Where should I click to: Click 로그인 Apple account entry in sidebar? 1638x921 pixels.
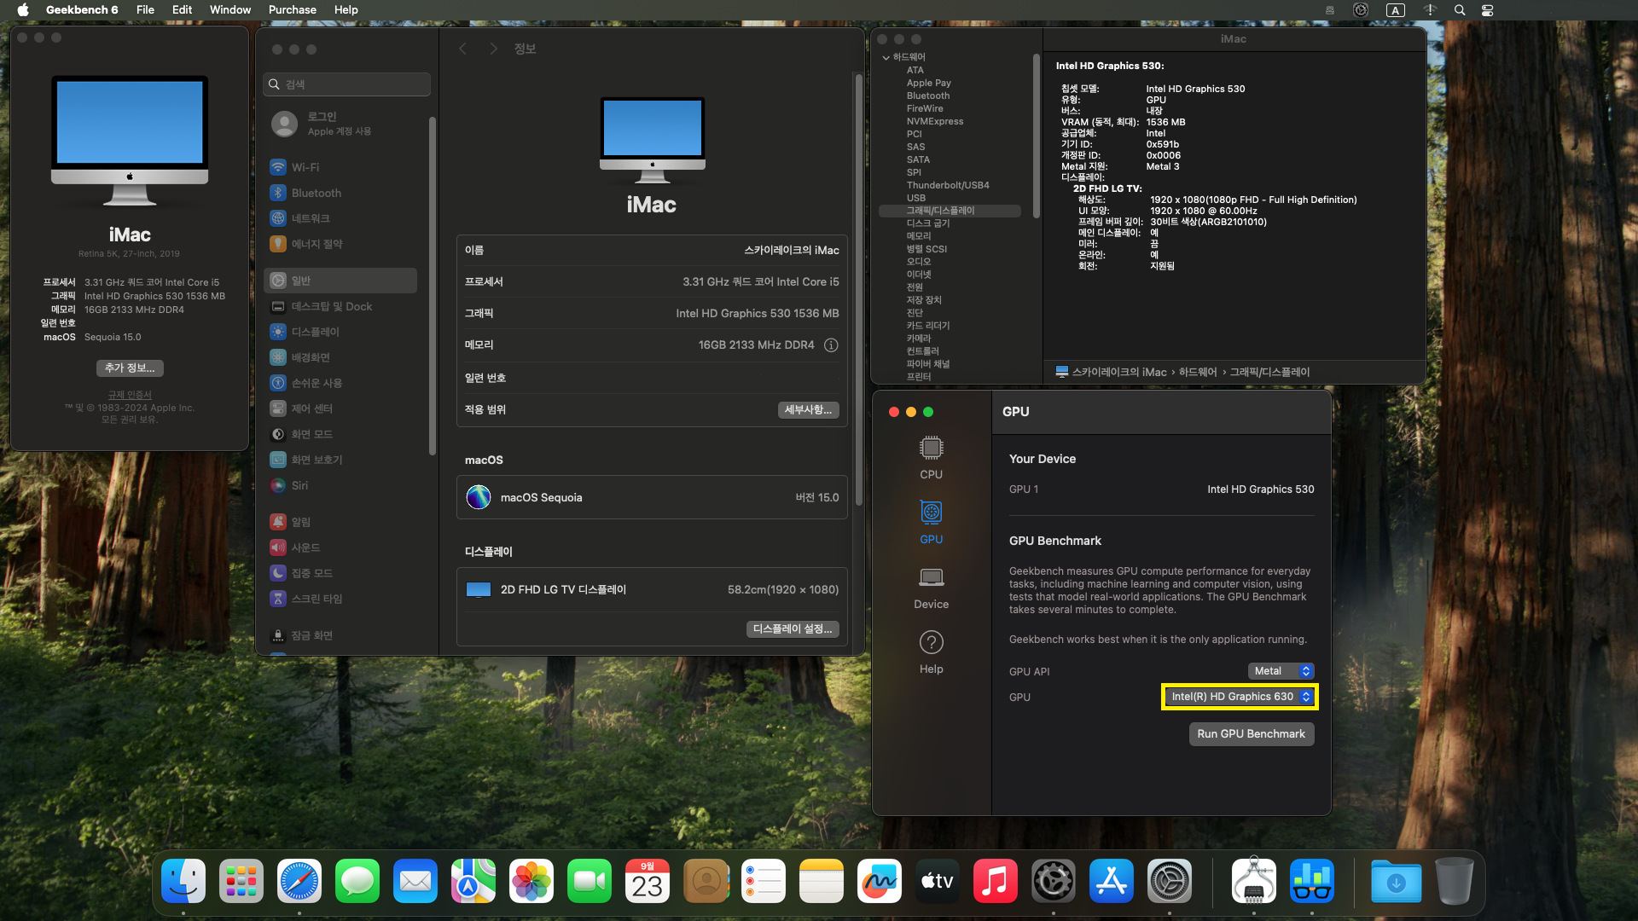click(x=341, y=124)
